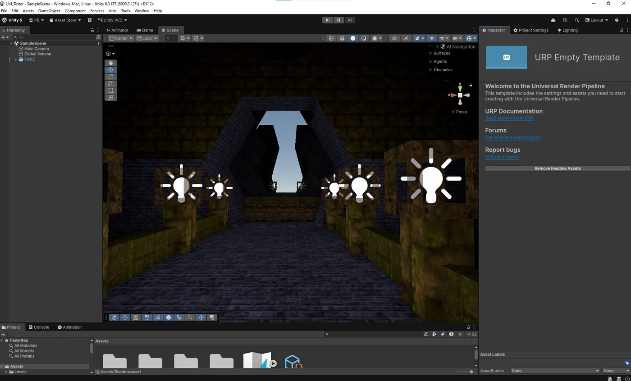
Task: Open the Submit a report link
Action: (502, 157)
